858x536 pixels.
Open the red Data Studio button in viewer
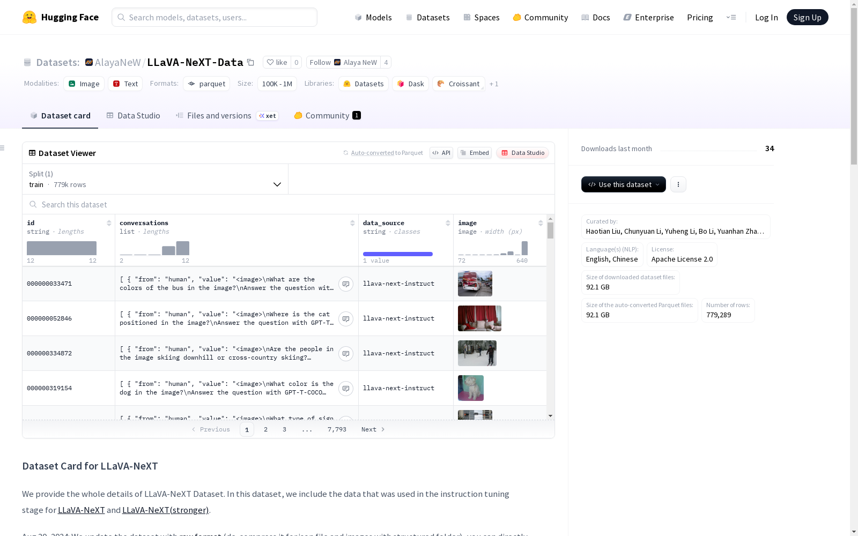(x=522, y=153)
